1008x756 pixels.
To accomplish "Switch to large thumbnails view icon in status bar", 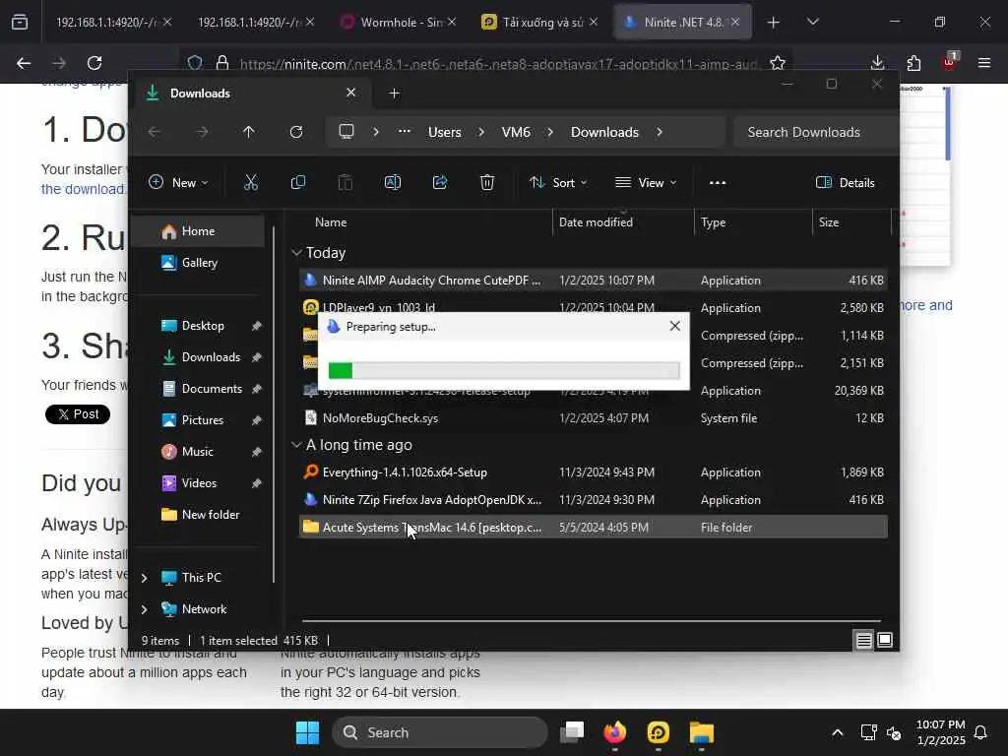I will click(885, 640).
